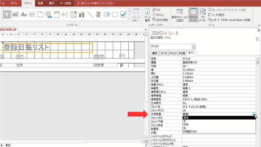This screenshot has height=147, width=261.
Task: Insert page numbers (ページ番号)
Action: (147, 15)
